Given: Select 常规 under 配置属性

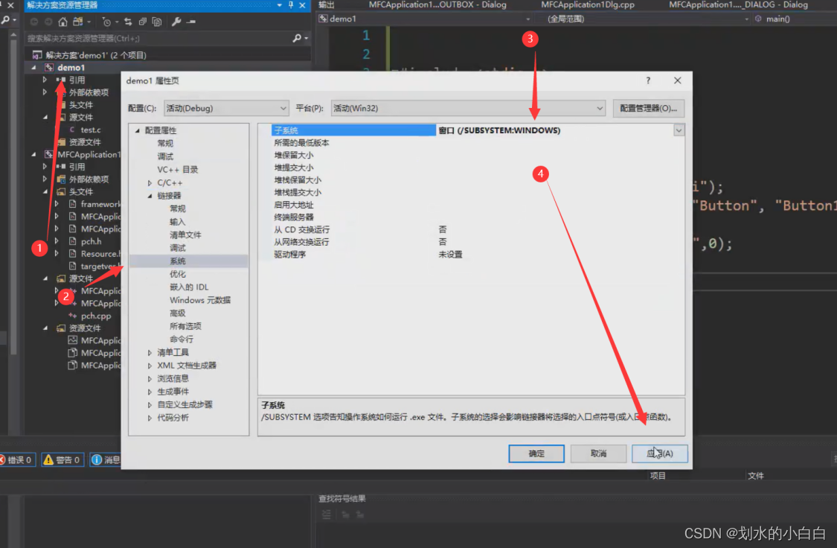Looking at the screenshot, I should [x=165, y=143].
